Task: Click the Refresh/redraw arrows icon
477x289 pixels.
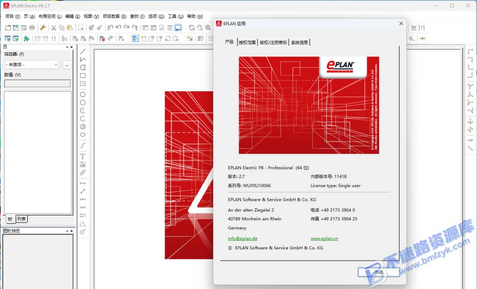Action: pos(192,28)
